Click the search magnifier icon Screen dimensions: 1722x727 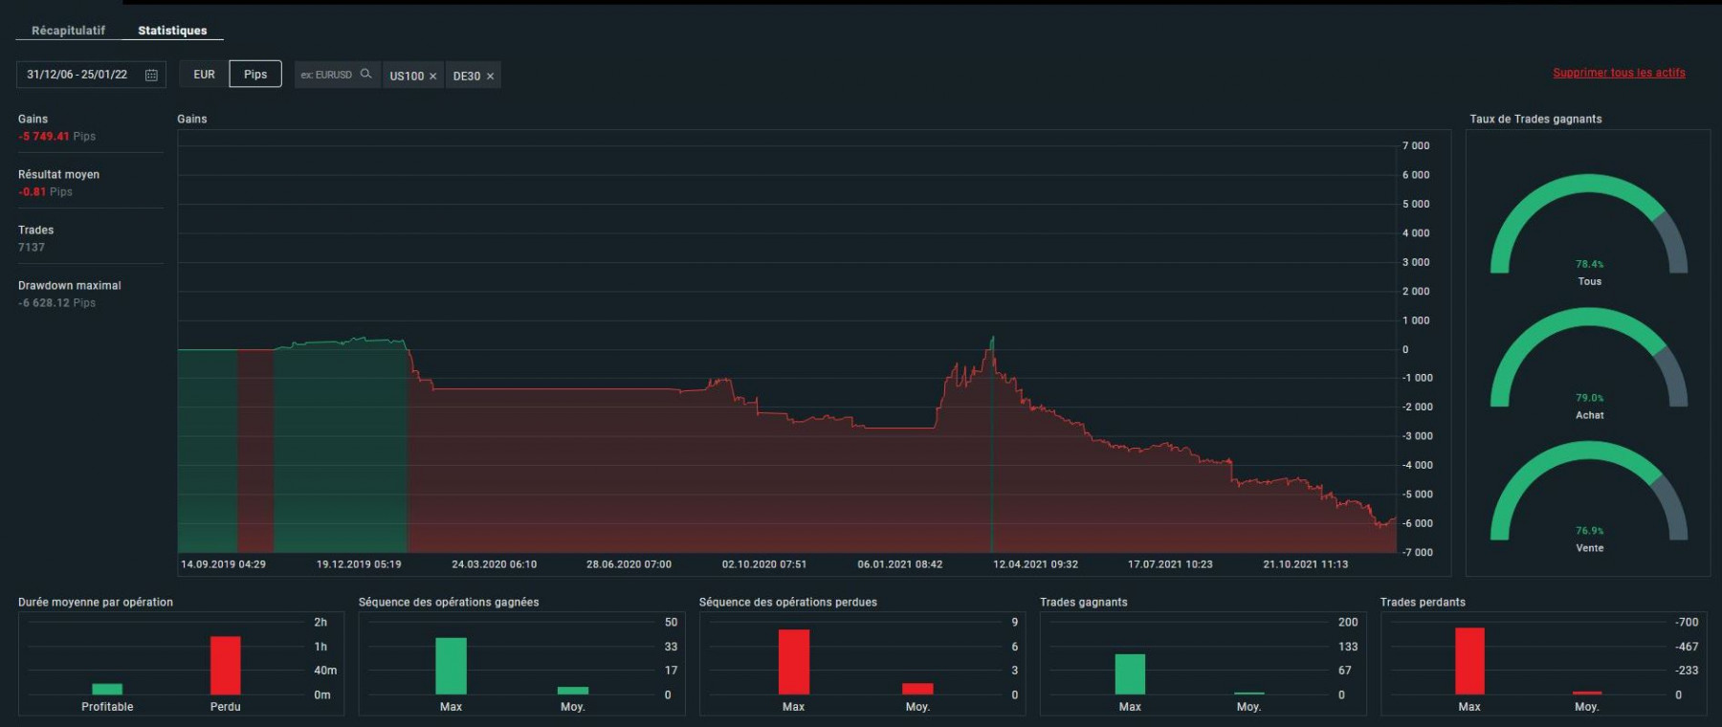click(x=365, y=74)
